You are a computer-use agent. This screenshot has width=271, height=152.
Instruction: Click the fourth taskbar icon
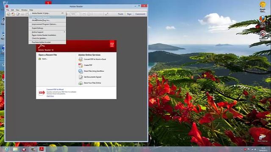pos(33,149)
